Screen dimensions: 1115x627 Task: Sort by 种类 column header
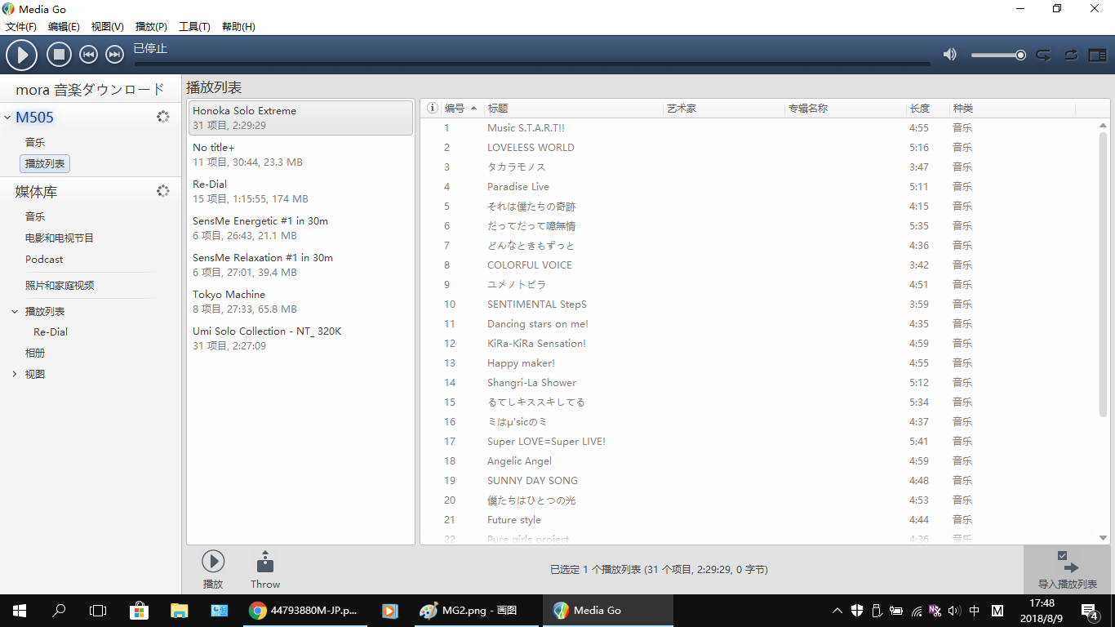(1012, 108)
